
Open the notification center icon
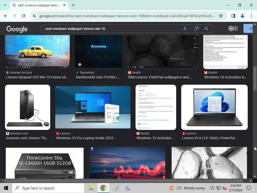(249, 188)
